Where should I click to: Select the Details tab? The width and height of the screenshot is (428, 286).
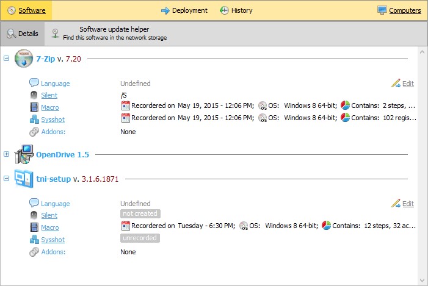(23, 34)
